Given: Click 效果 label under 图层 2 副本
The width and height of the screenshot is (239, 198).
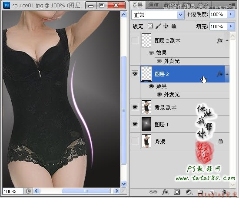Looking at the screenshot, I should point(161,53).
